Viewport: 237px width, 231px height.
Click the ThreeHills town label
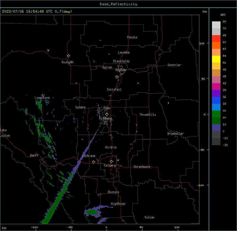(x=148, y=115)
